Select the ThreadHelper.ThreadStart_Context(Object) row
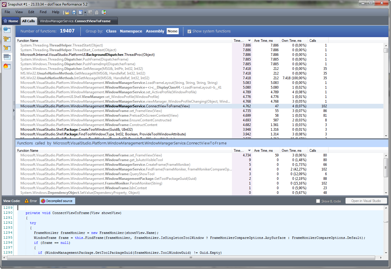This screenshot has width=391, height=269. click(200, 50)
